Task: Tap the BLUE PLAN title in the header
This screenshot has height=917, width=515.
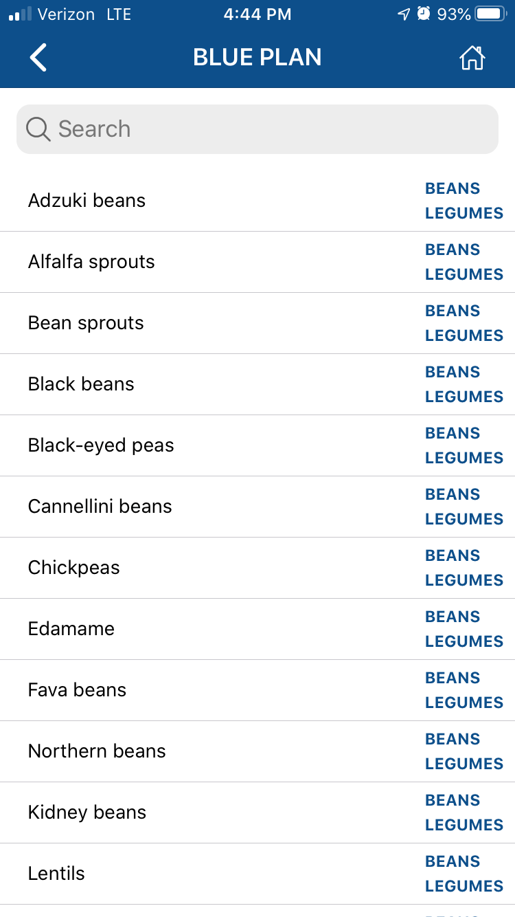Action: (257, 57)
